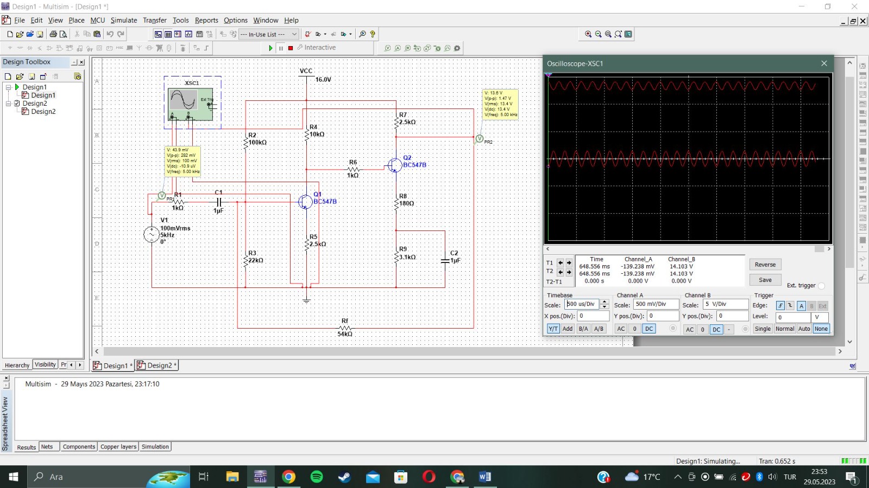Pause the simulation
This screenshot has height=488, width=869.
coord(281,48)
